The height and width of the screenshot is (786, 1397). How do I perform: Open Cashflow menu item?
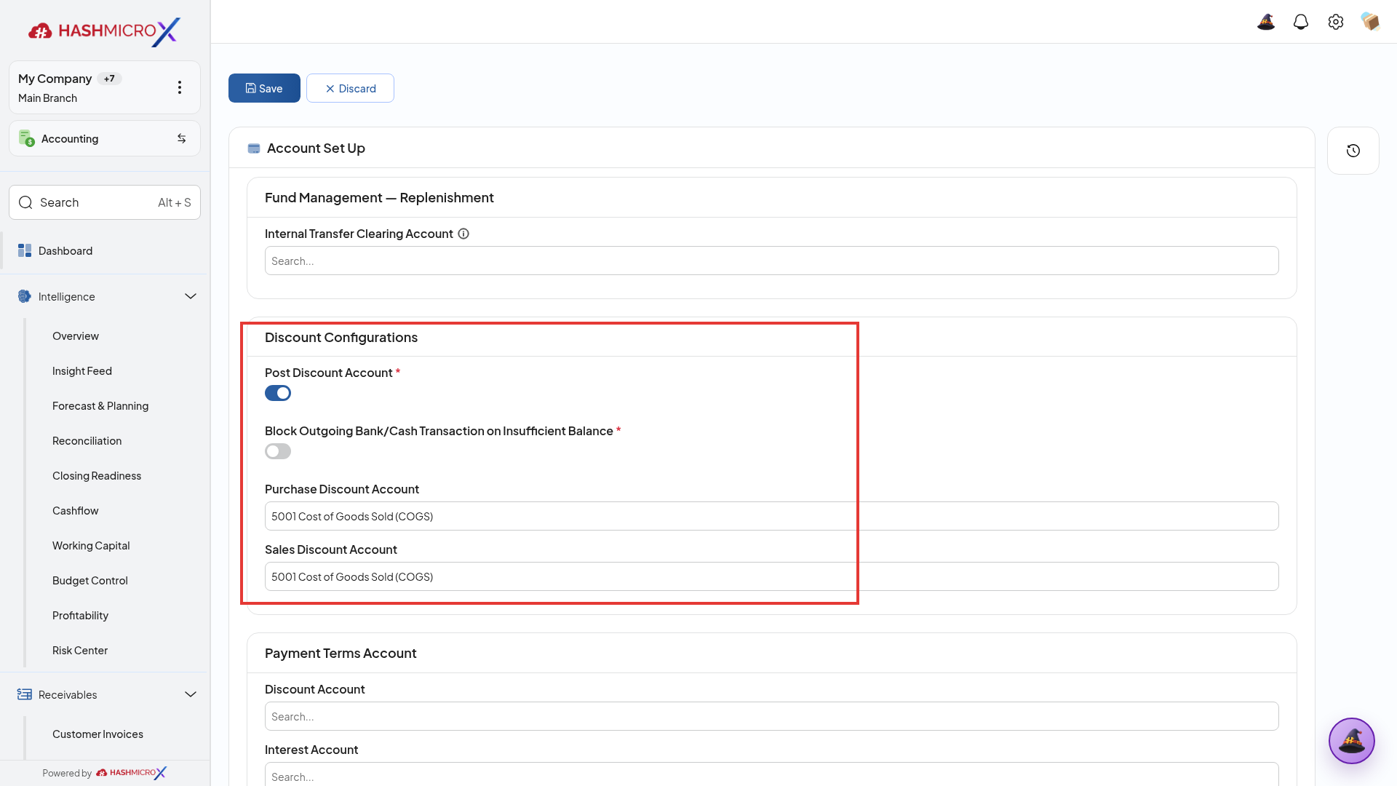76,511
